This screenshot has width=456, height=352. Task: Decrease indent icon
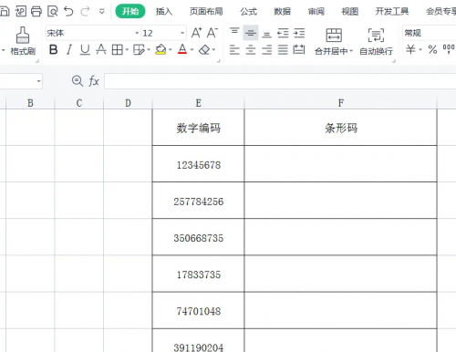[283, 33]
